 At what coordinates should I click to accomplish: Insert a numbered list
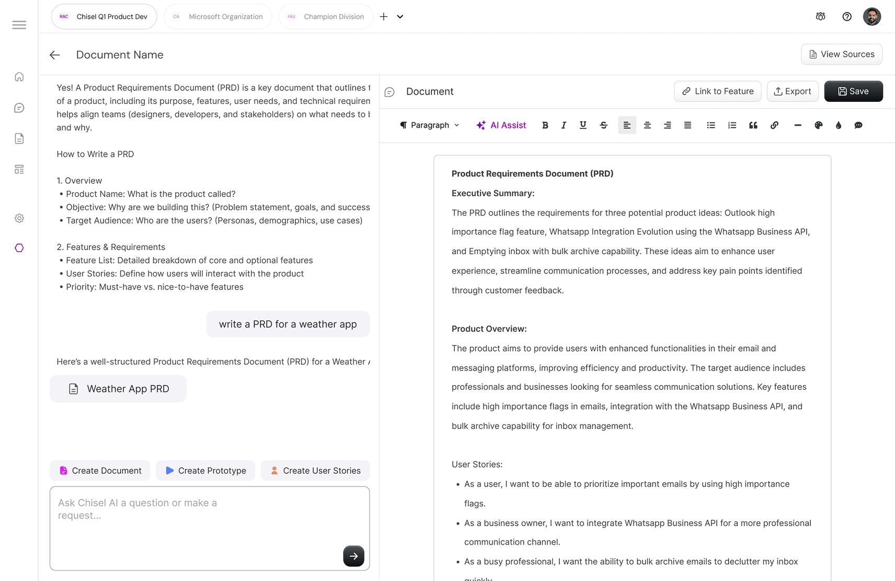click(732, 125)
